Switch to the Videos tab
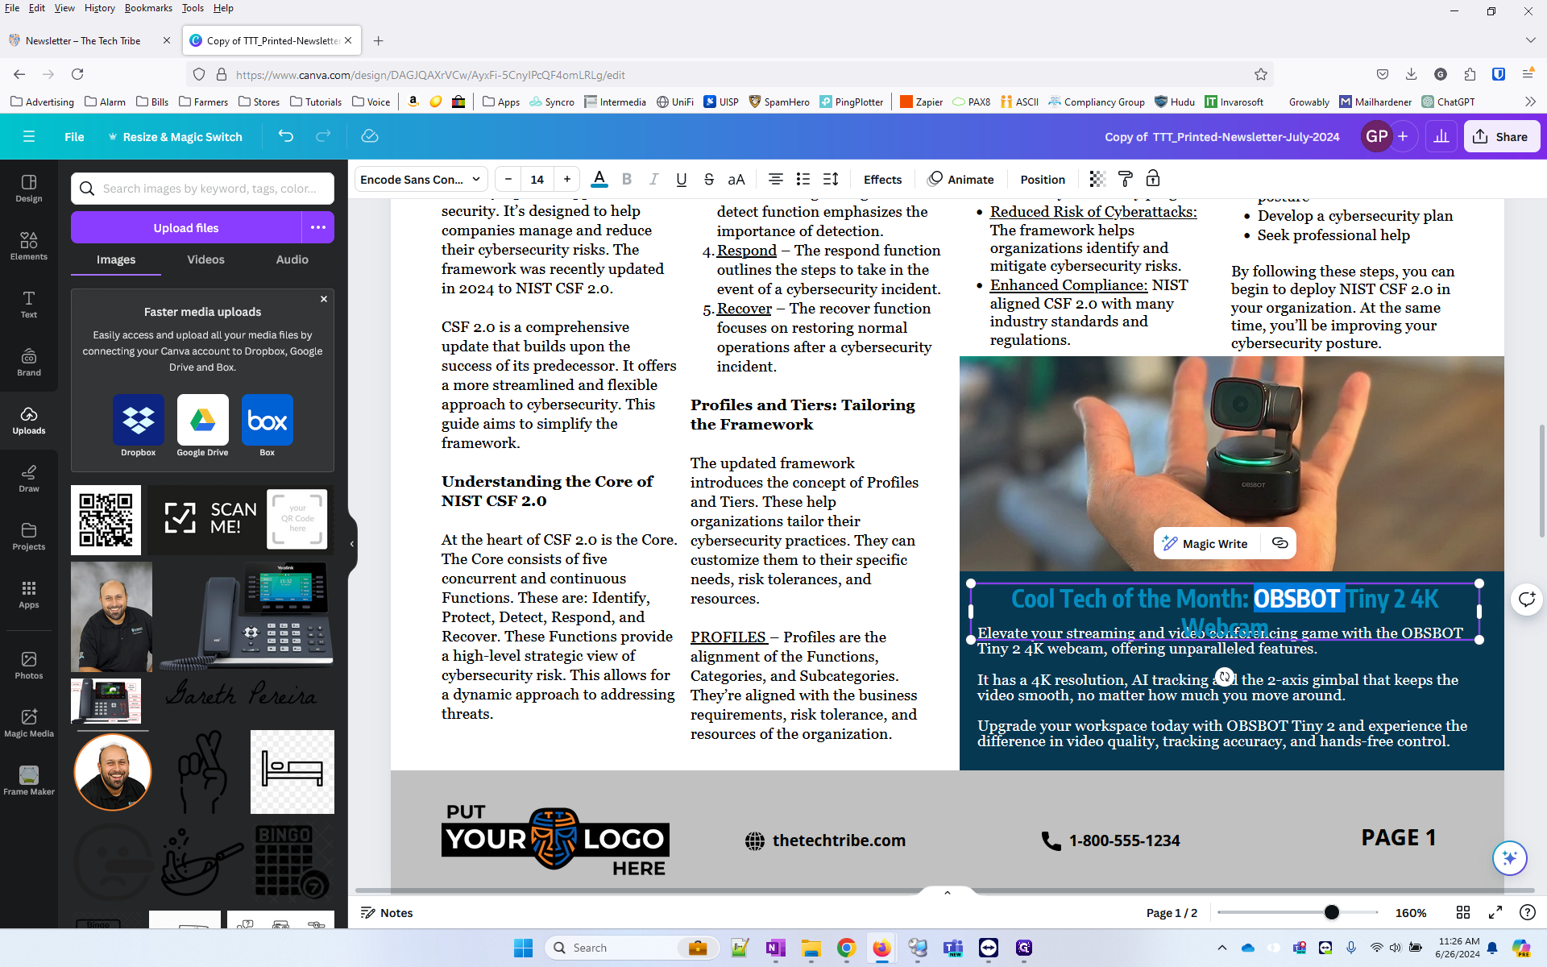The image size is (1547, 967). pos(205,259)
